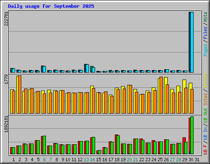
Task: Click the "kB F" legend label
Action: [x=205, y=149]
